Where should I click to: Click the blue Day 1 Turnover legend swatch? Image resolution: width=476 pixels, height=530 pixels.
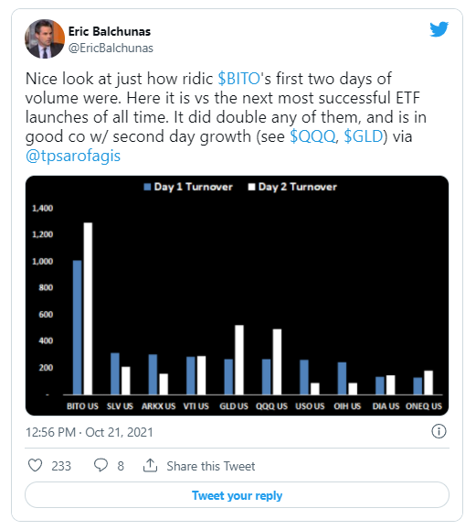coord(147,187)
